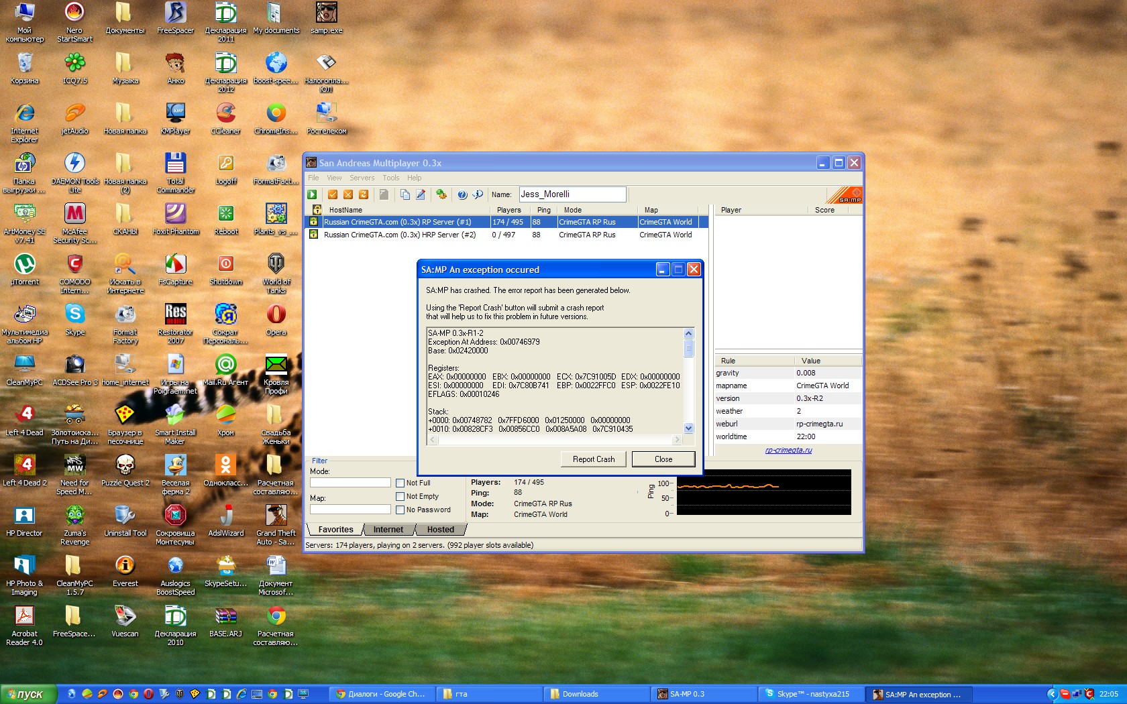1127x704 pixels.
Task: Click the Mode filter input field
Action: point(350,483)
